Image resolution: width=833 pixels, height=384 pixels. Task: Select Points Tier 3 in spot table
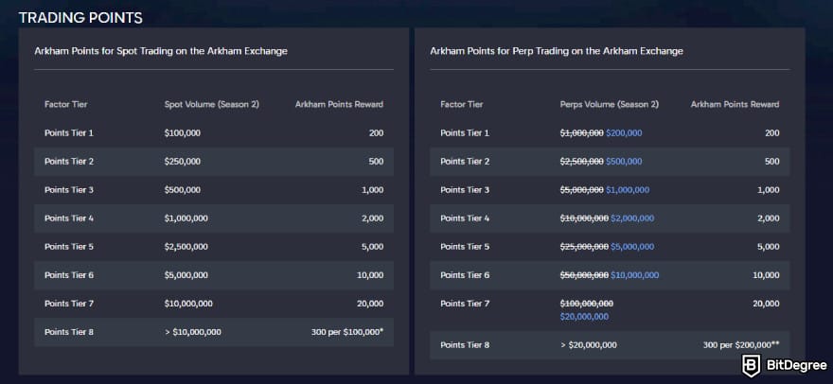[x=69, y=190]
